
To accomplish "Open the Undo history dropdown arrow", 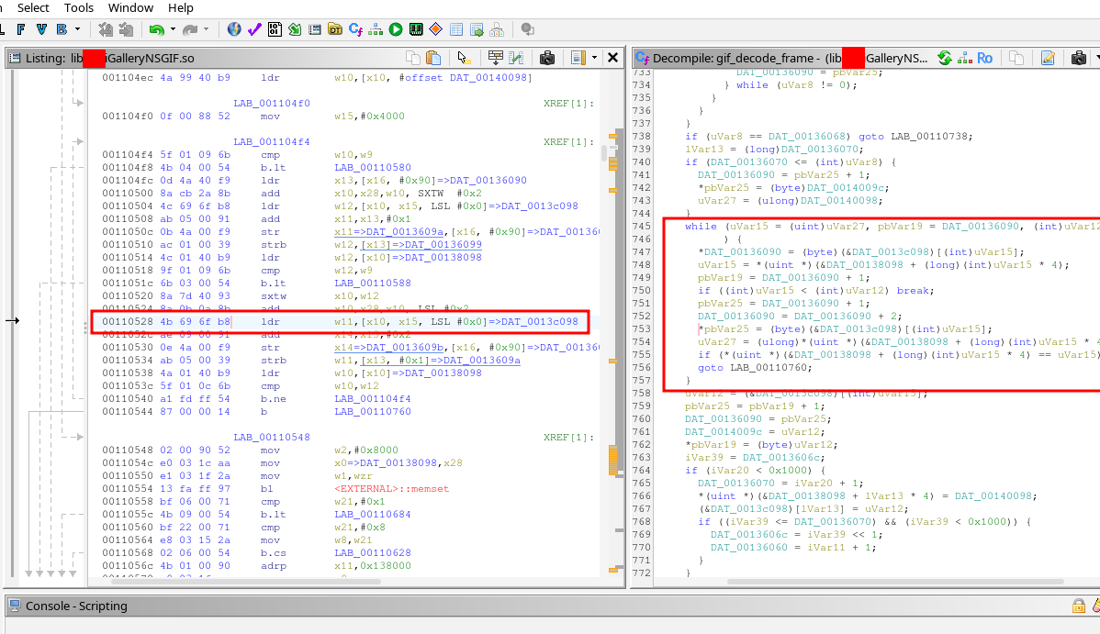I will tap(172, 29).
